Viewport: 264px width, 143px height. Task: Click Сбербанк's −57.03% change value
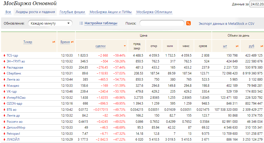pos(119,74)
